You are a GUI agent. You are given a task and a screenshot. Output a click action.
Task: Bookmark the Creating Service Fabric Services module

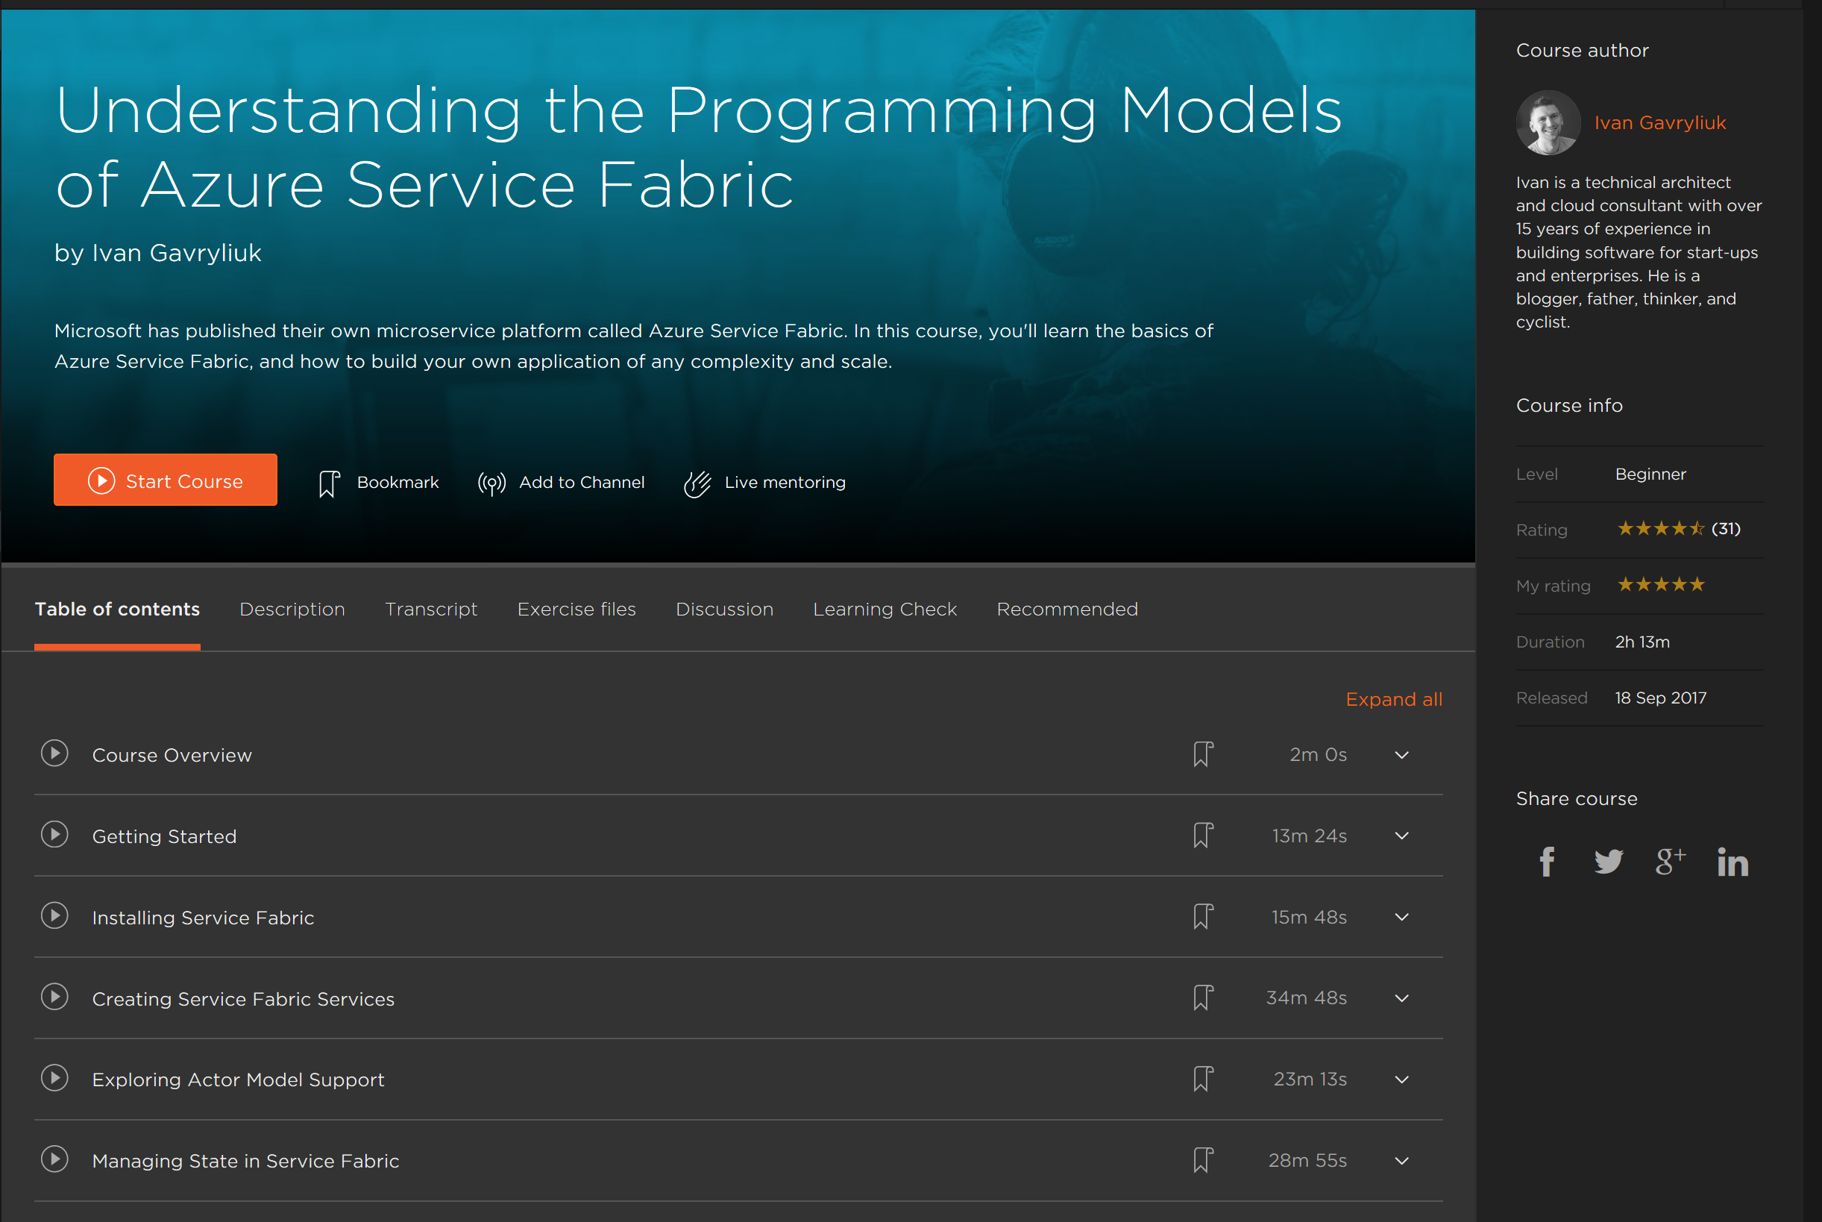tap(1203, 997)
